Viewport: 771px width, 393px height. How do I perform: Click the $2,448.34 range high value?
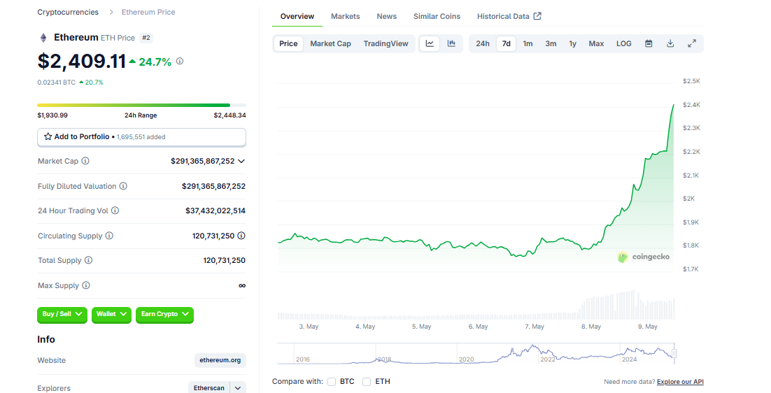[229, 115]
